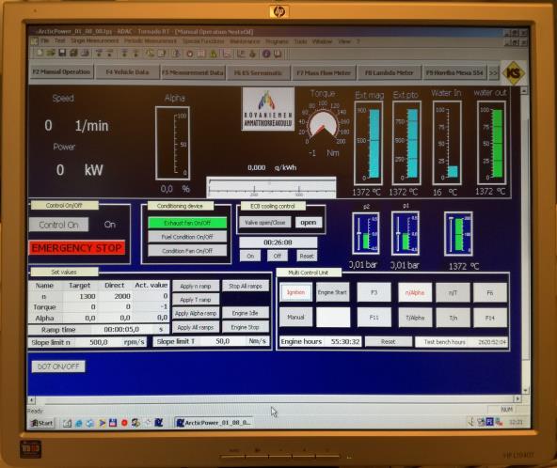Click the F3 button in Multi Control Unit

pos(374,292)
